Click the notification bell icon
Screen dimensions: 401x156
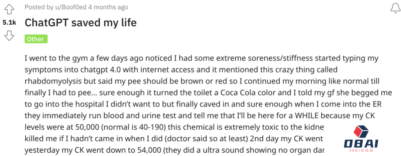tap(395, 8)
